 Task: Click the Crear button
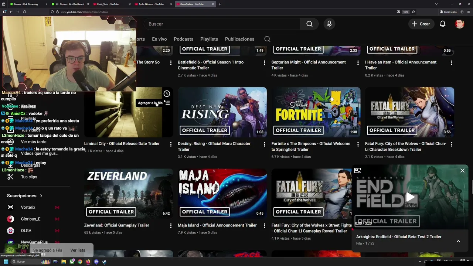coord(421,24)
